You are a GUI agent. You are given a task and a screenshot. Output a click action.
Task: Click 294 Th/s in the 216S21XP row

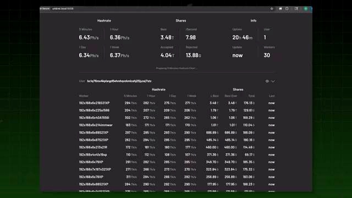click(x=130, y=103)
